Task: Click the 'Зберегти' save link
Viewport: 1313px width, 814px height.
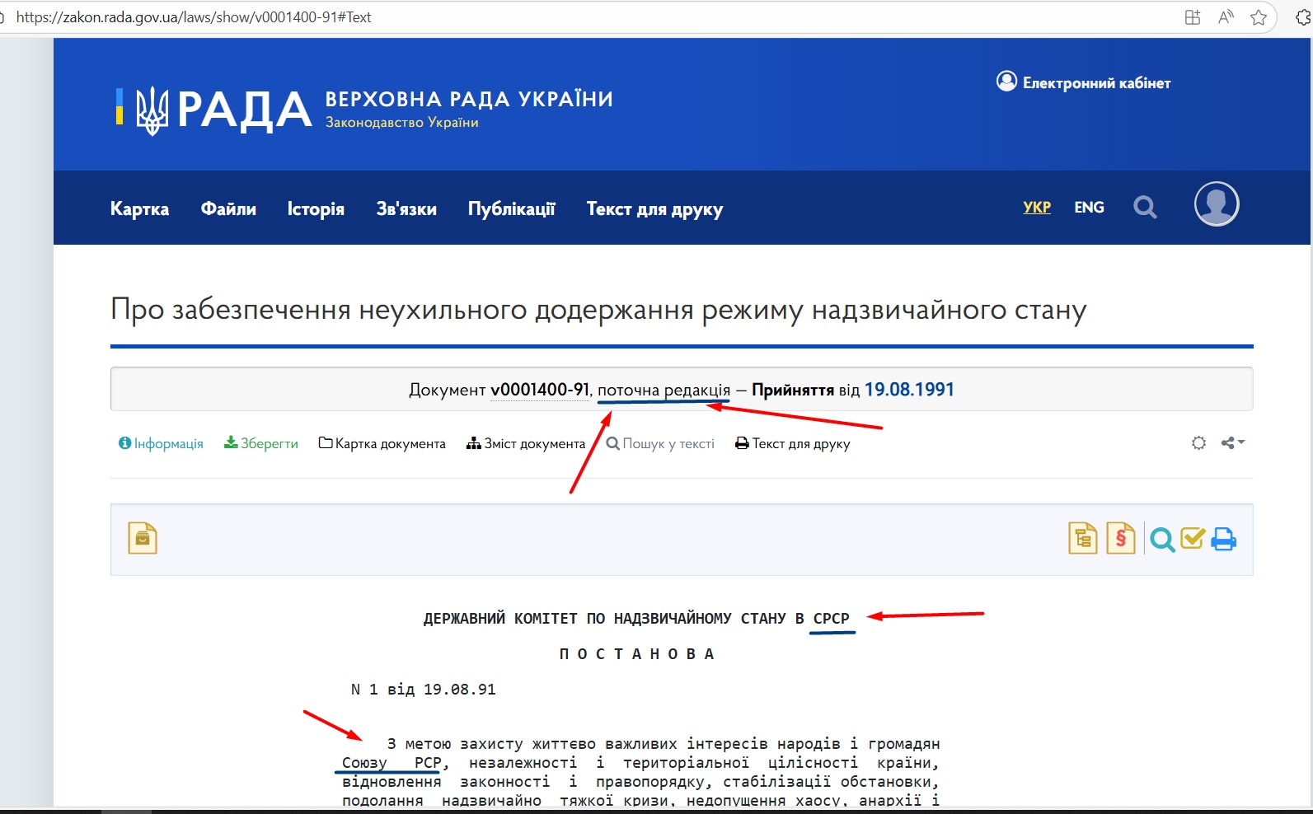Action: 261,444
